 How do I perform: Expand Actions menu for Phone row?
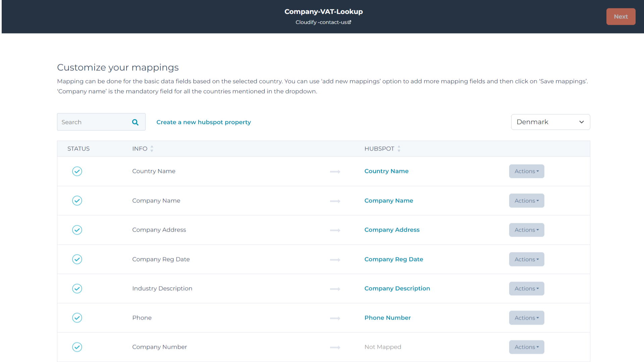coord(526,318)
